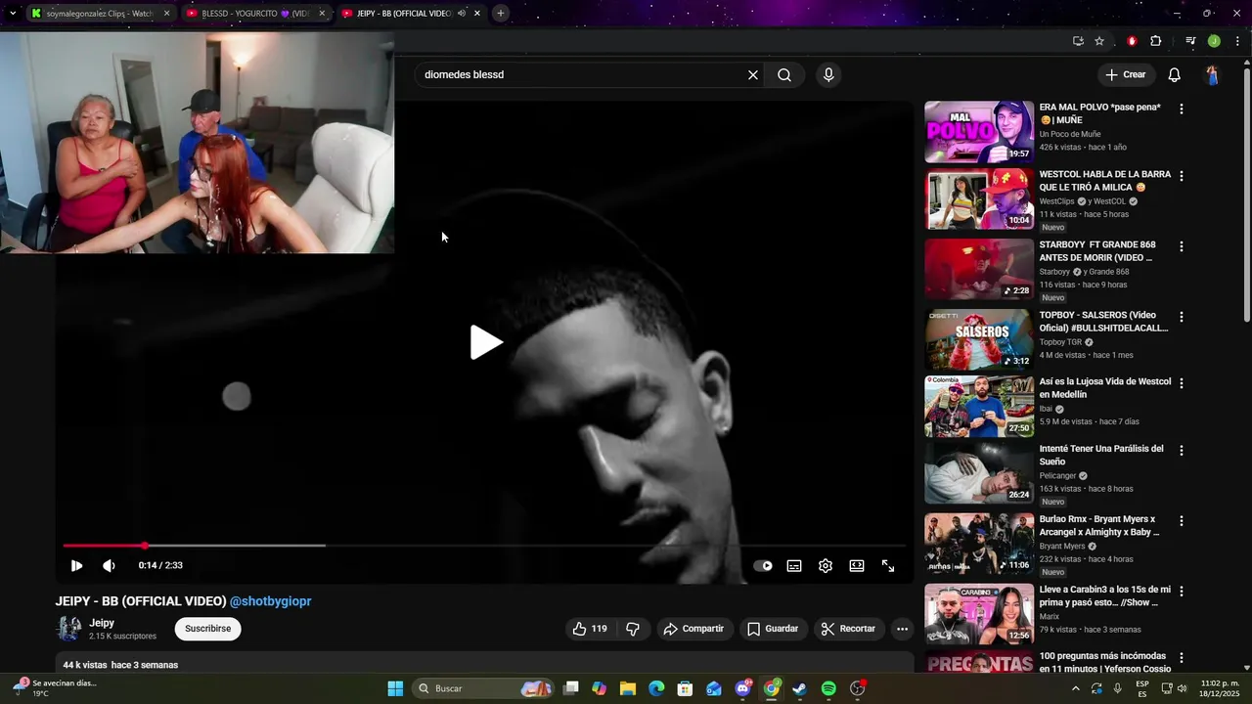Open options menu for Lujosa Vida de Westcol

pyautogui.click(x=1181, y=384)
